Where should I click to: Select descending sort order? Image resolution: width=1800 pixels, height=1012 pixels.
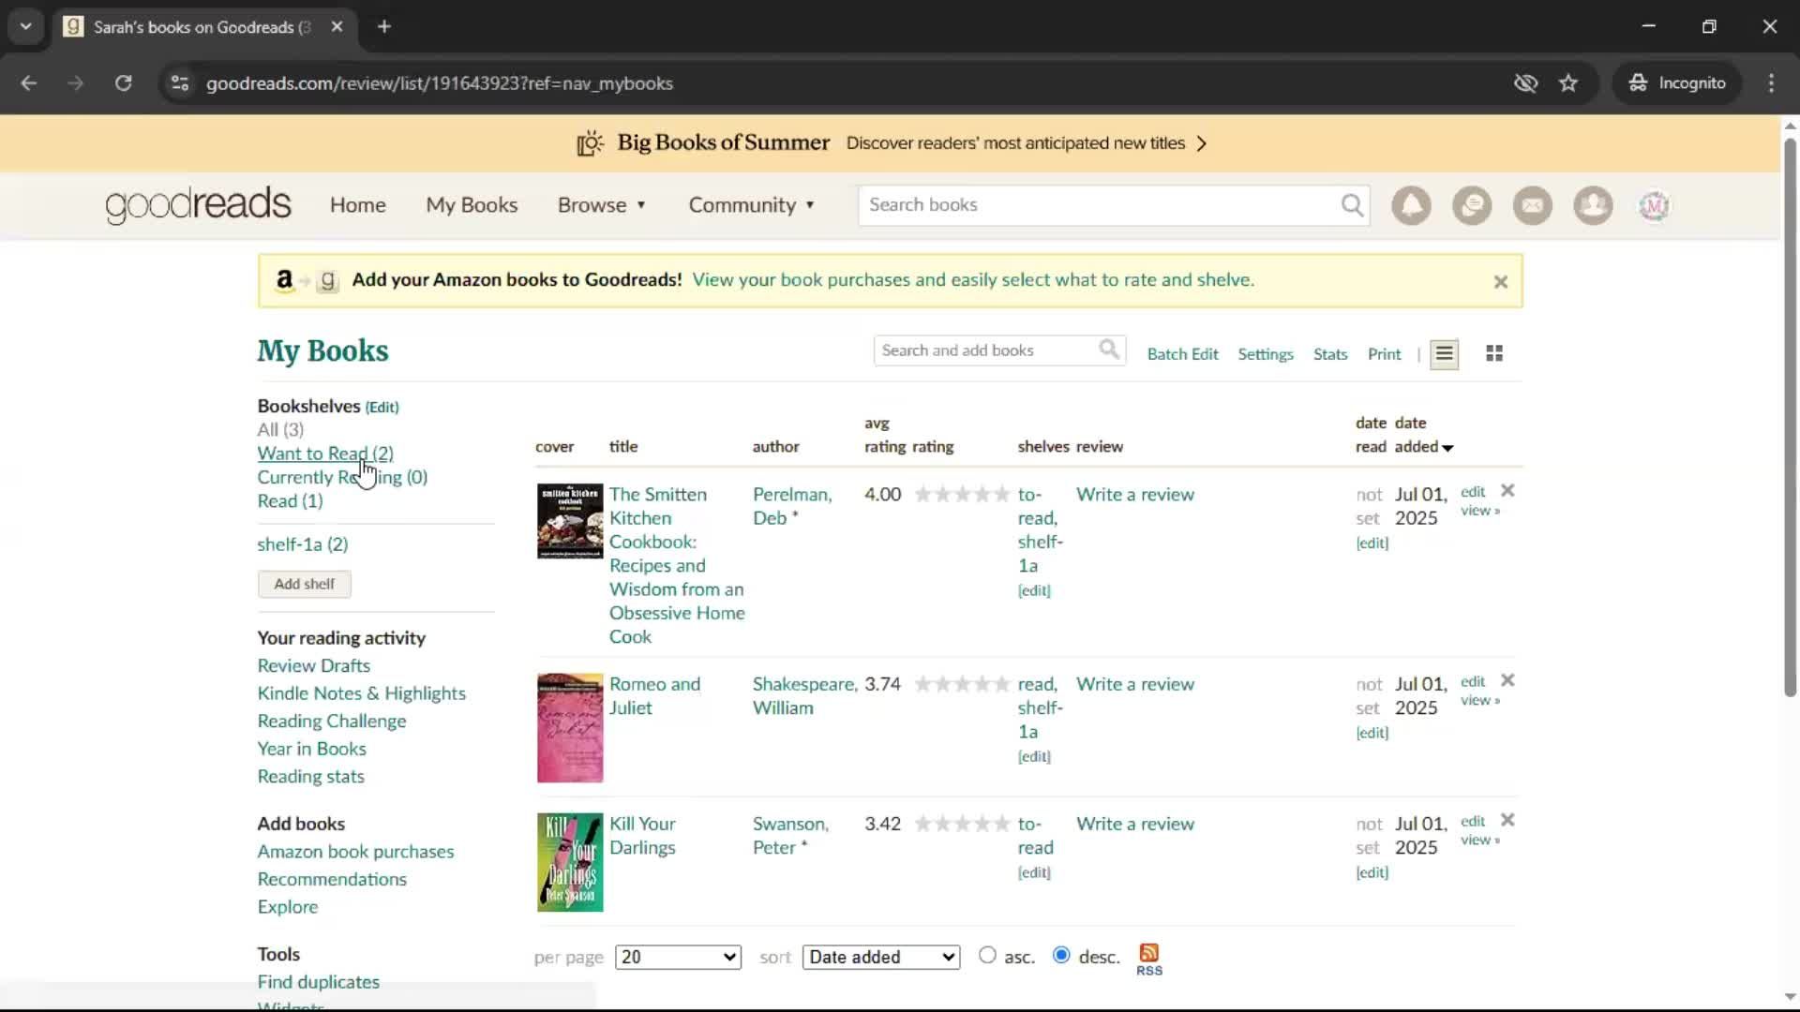pos(1061,956)
